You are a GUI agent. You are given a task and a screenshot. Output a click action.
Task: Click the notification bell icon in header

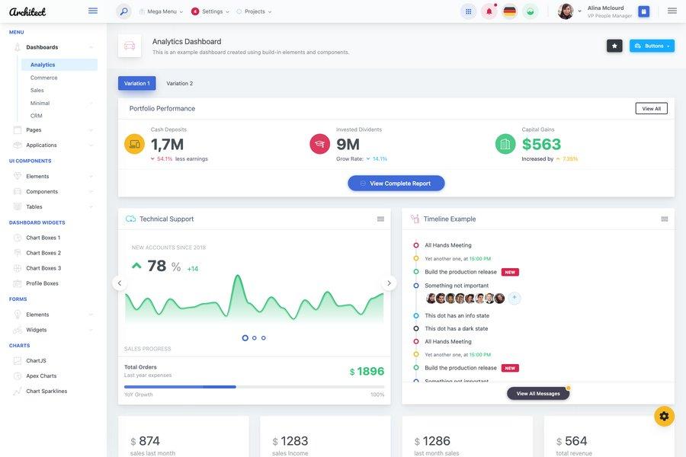[x=487, y=10]
